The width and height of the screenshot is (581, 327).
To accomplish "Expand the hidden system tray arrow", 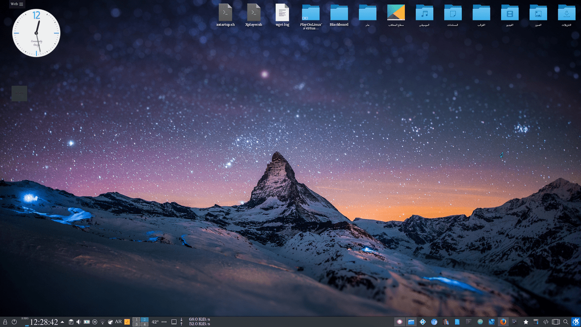I will [62, 322].
